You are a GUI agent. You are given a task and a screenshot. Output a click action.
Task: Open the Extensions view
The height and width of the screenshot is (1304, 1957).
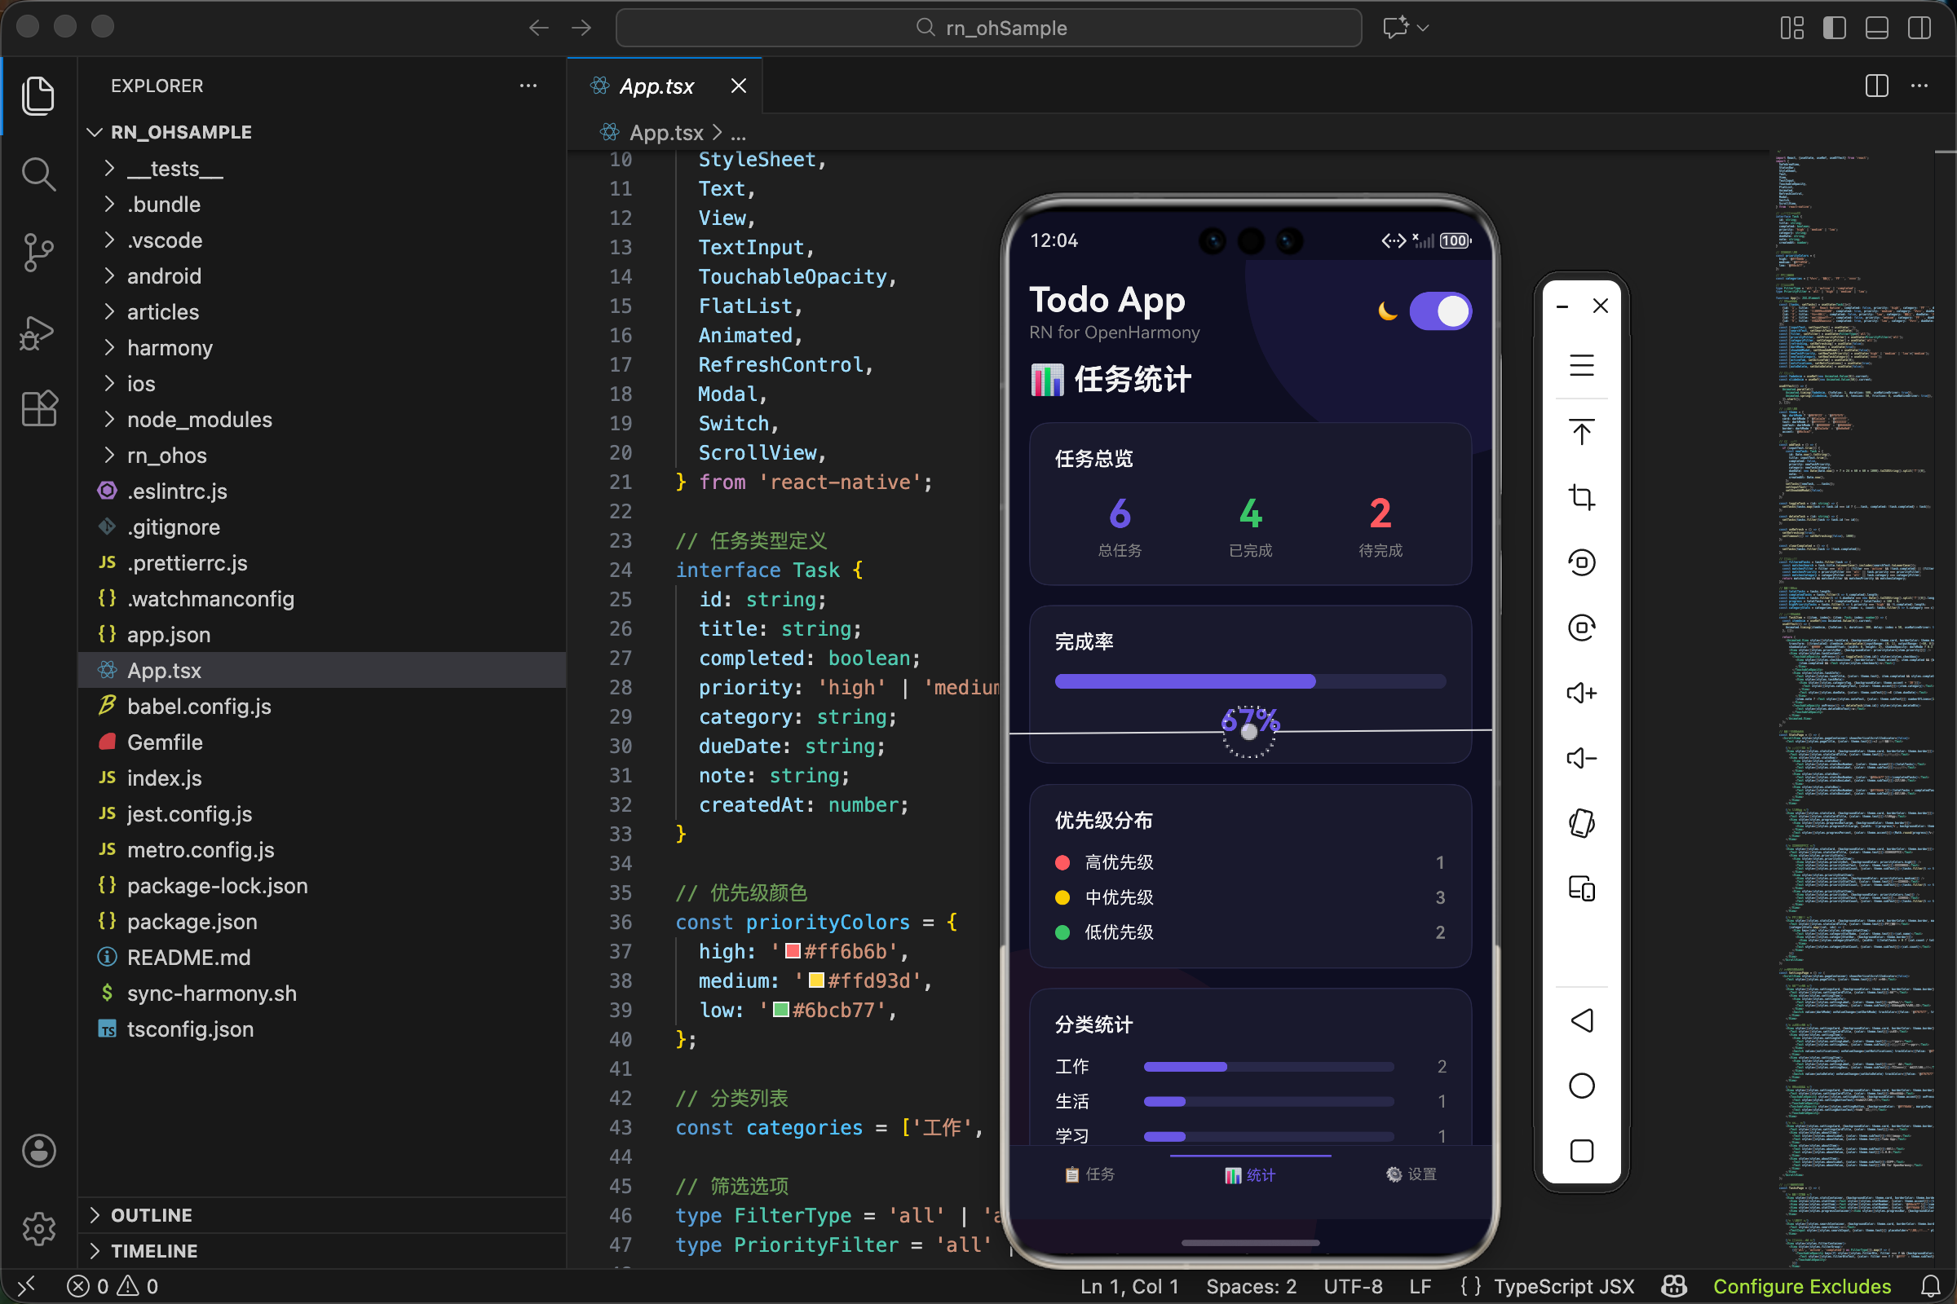point(38,408)
